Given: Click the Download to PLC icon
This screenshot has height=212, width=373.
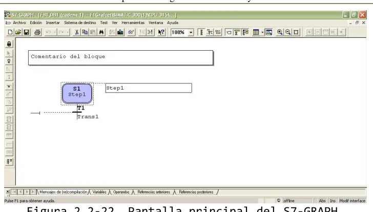Looking at the screenshot, I should coord(120,32).
